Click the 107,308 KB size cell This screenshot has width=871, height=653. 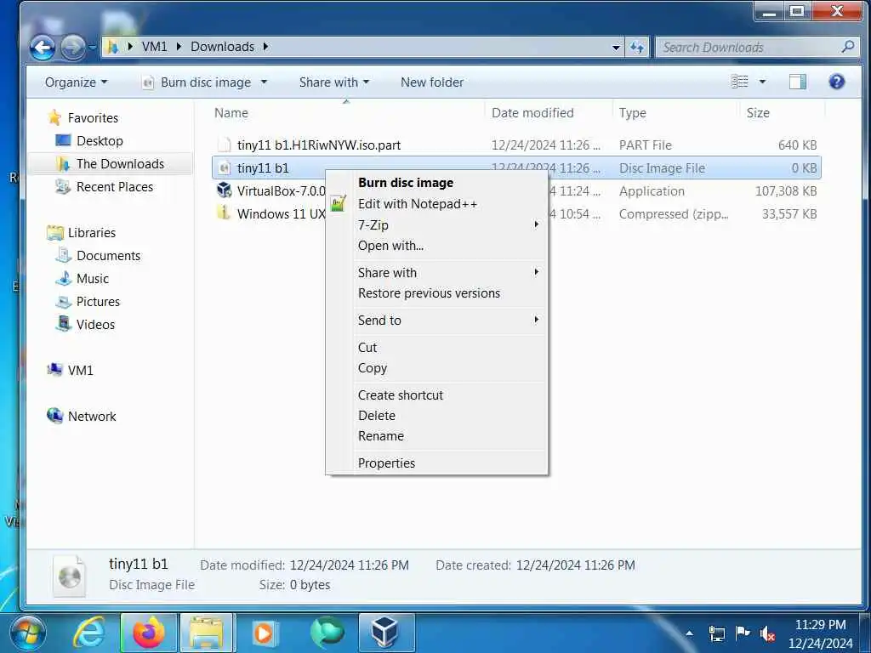coord(786,191)
